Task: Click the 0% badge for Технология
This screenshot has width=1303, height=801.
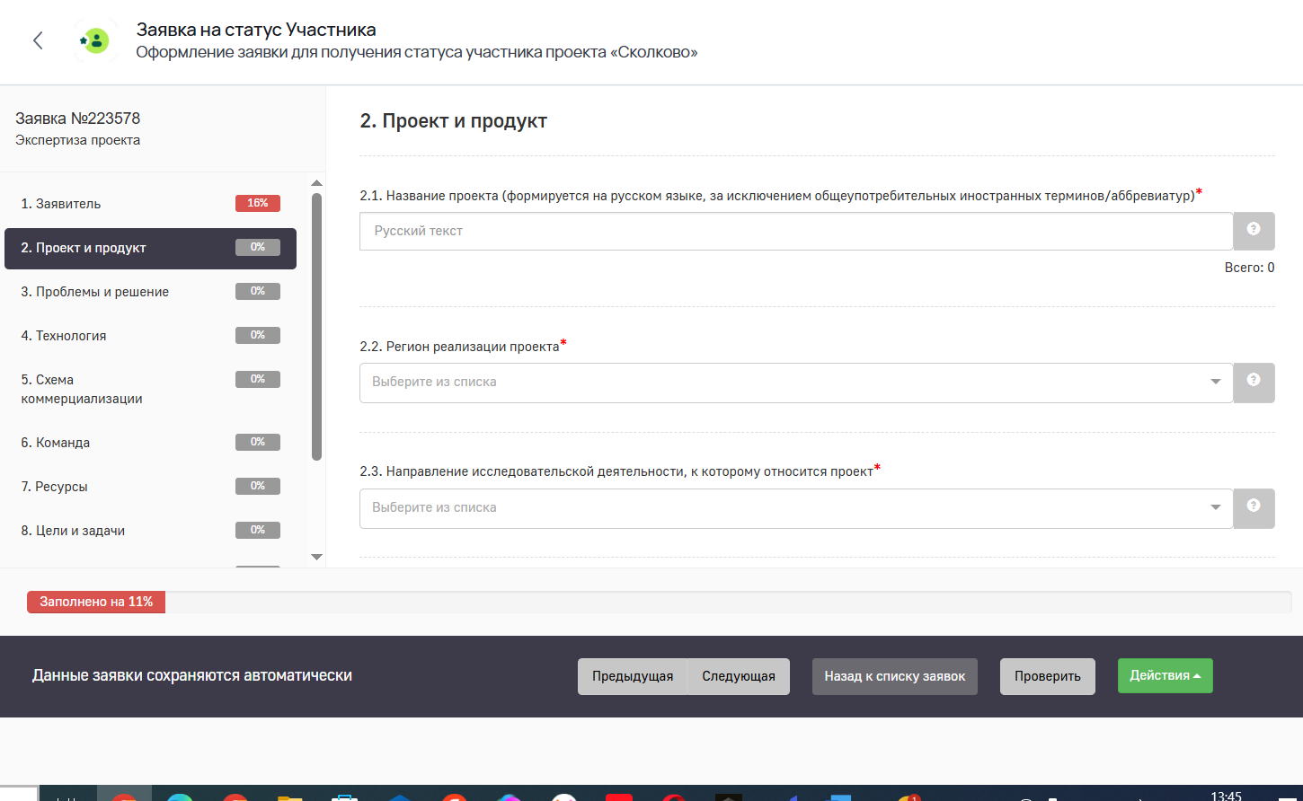Action: tap(258, 335)
